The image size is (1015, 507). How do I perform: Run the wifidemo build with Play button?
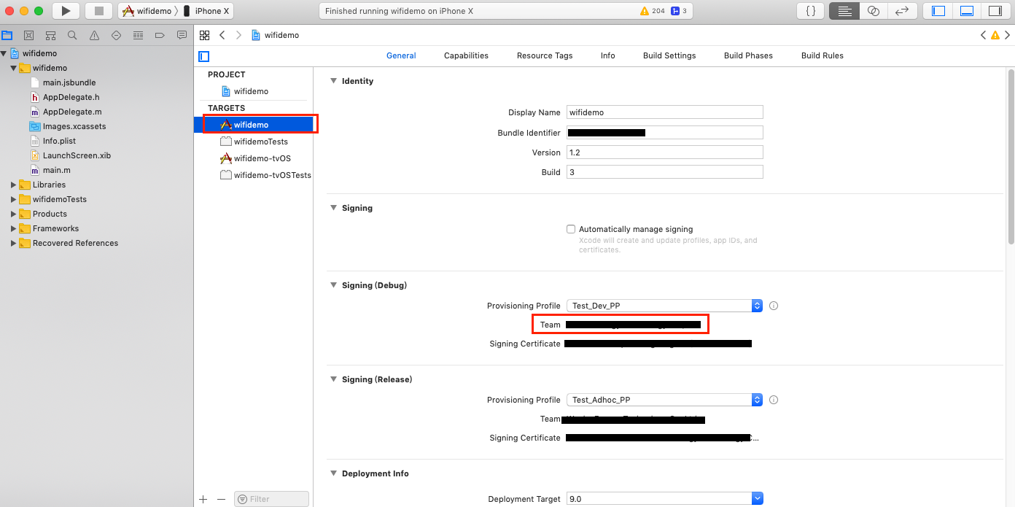coord(66,11)
